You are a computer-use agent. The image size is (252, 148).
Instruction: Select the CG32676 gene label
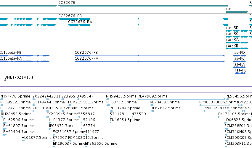point(67,3)
